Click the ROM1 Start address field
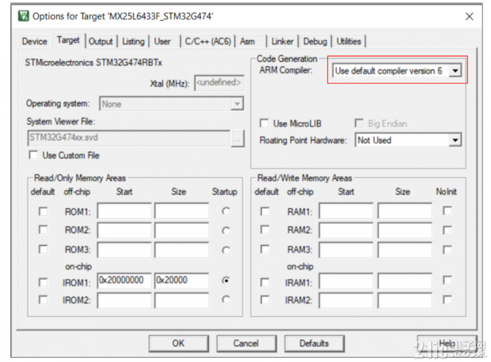 coord(124,211)
